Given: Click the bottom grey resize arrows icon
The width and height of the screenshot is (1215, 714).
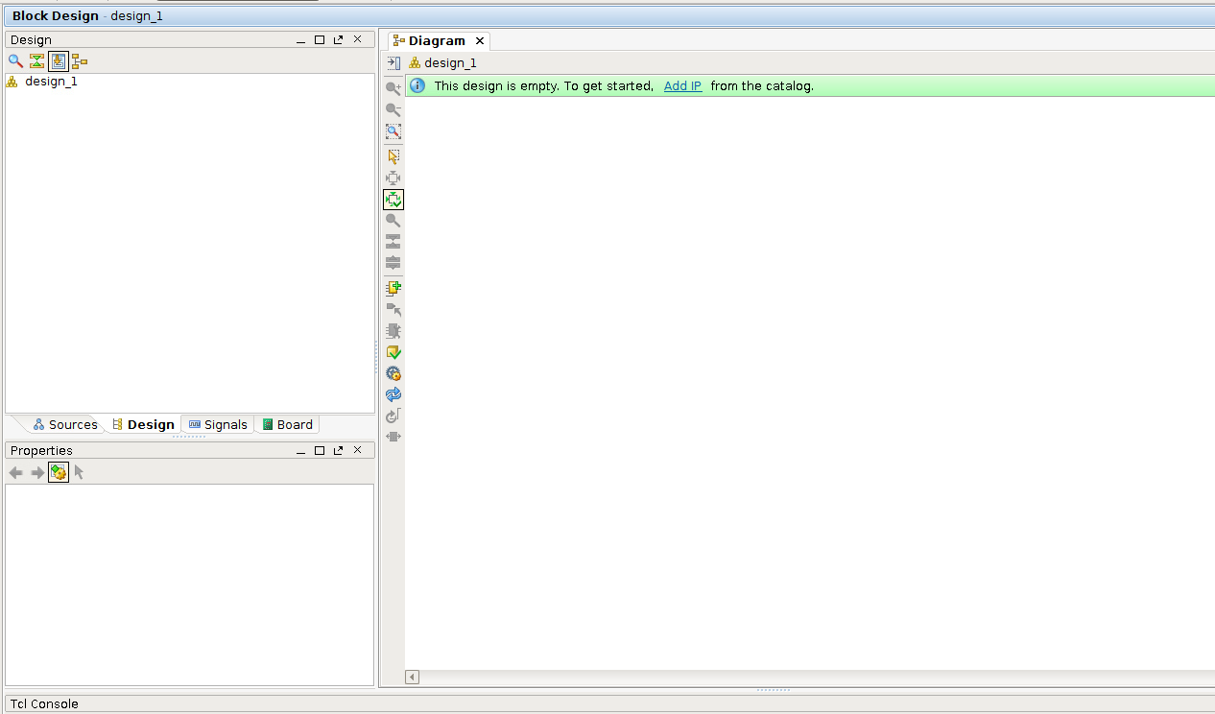Looking at the screenshot, I should pos(393,437).
